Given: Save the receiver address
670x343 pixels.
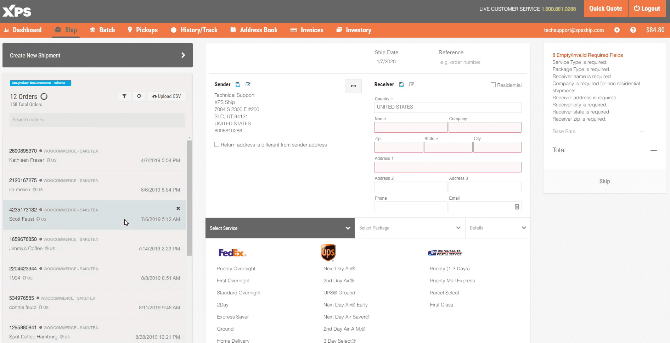Looking at the screenshot, I should tap(401, 84).
